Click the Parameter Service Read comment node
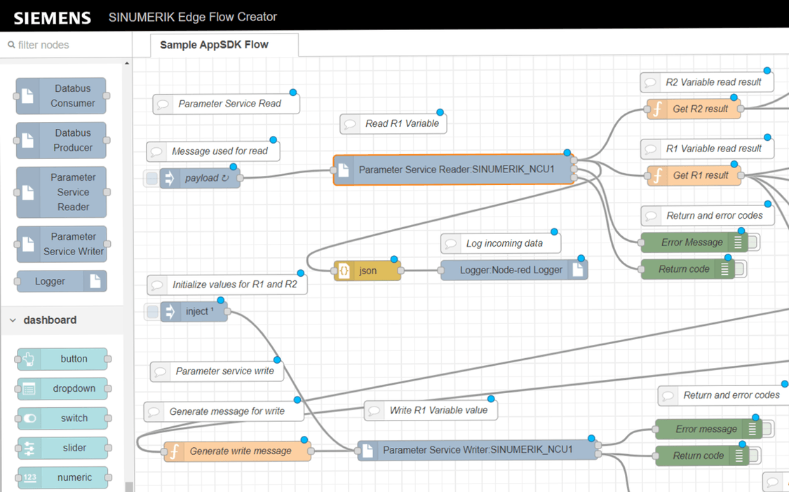This screenshot has width=789, height=492. 226,104
